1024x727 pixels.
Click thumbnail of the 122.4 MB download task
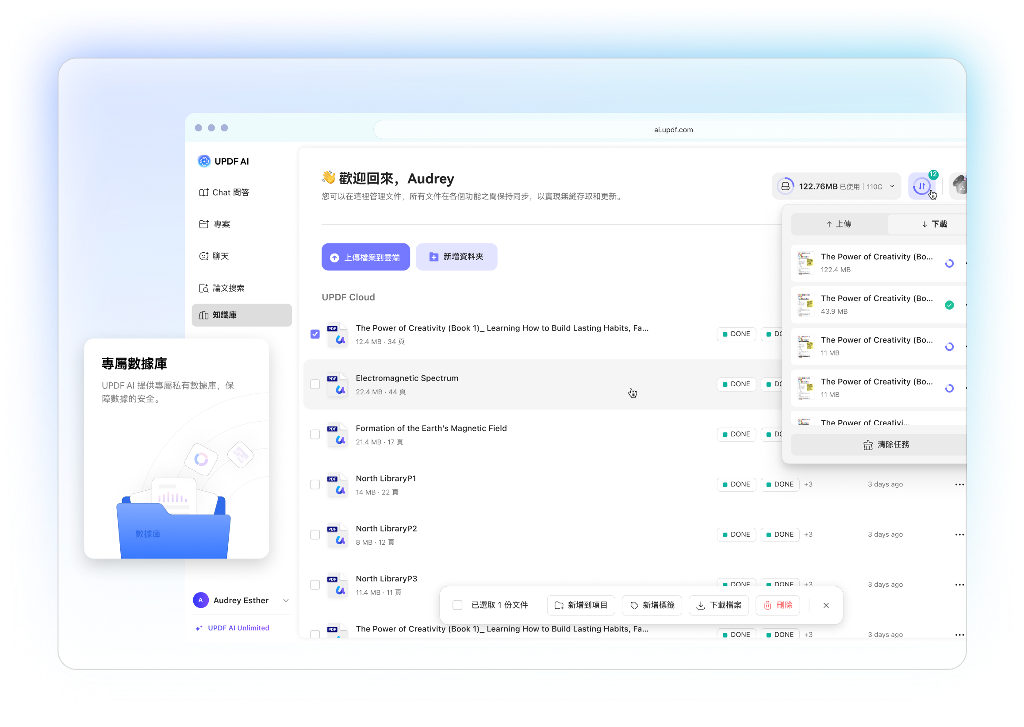(x=805, y=263)
